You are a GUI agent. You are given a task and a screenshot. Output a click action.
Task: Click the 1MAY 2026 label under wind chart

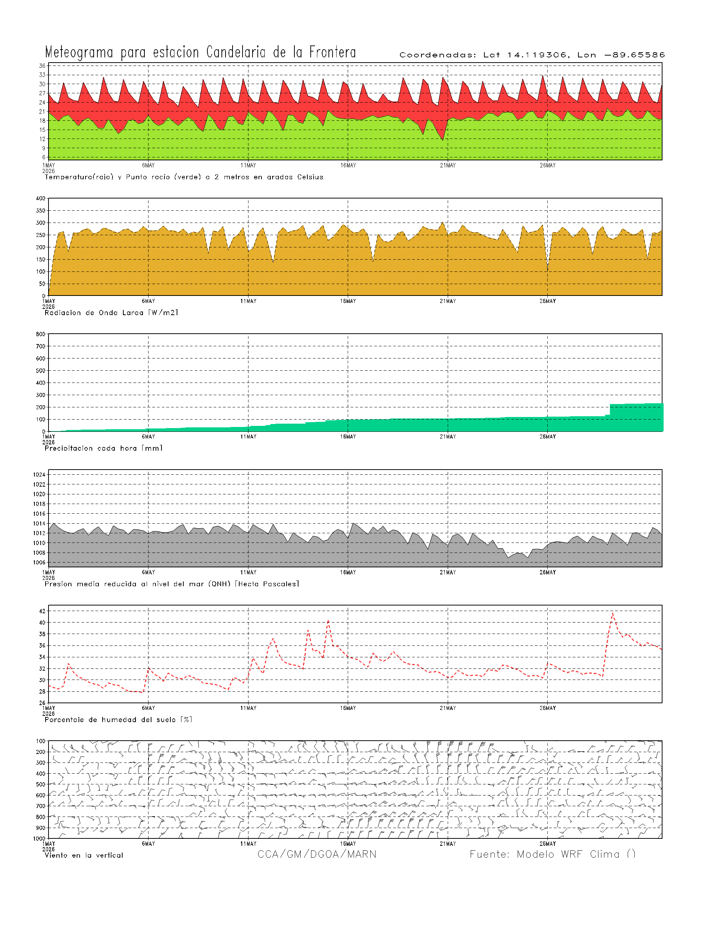(49, 847)
